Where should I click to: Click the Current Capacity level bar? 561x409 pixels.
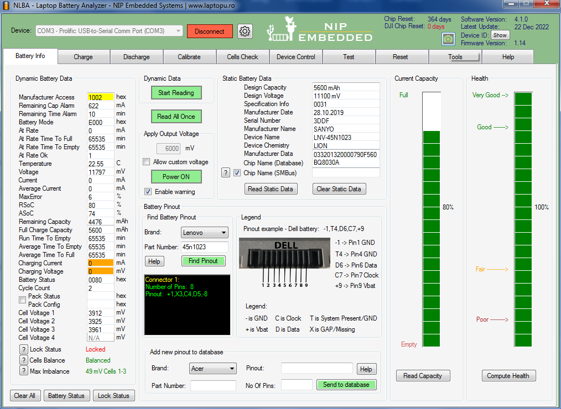pyautogui.click(x=432, y=221)
